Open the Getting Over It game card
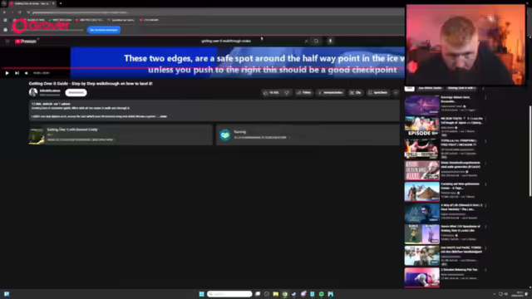 [121, 135]
